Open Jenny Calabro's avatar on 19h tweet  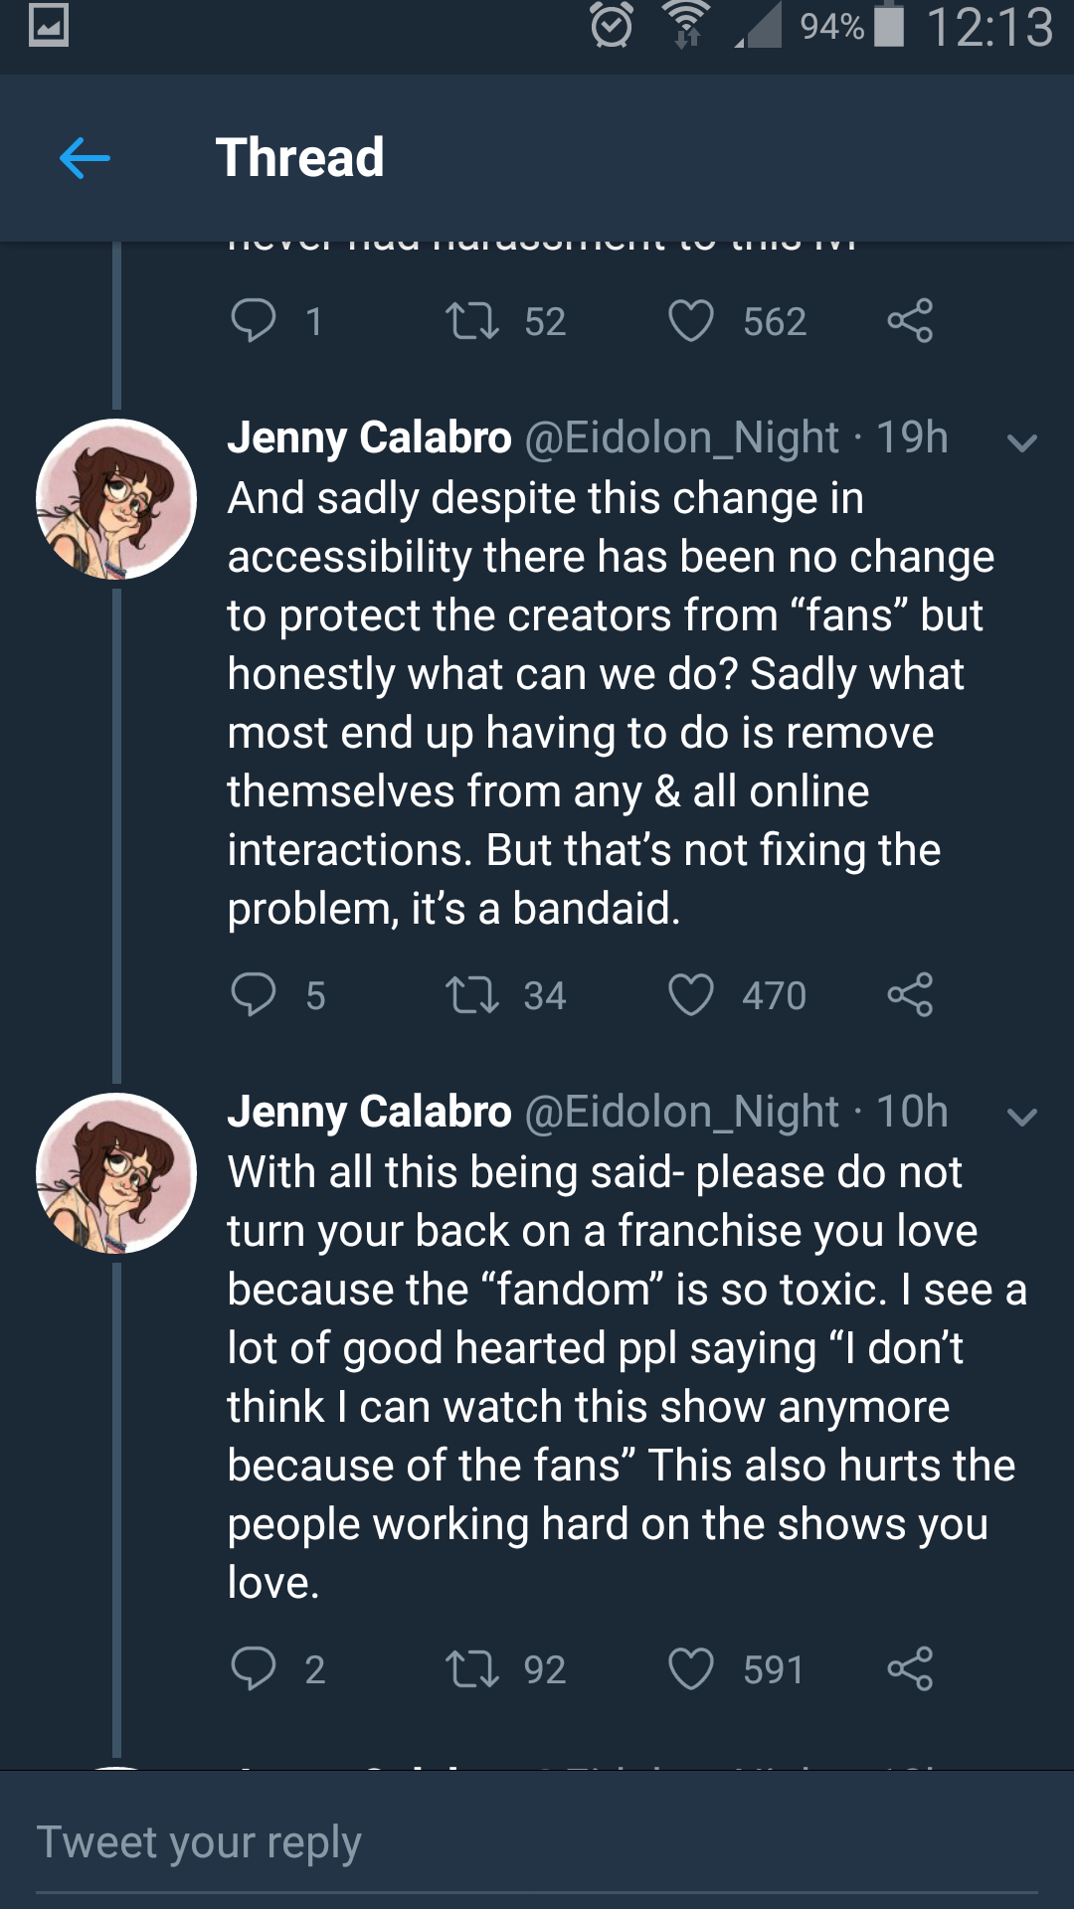click(x=116, y=499)
